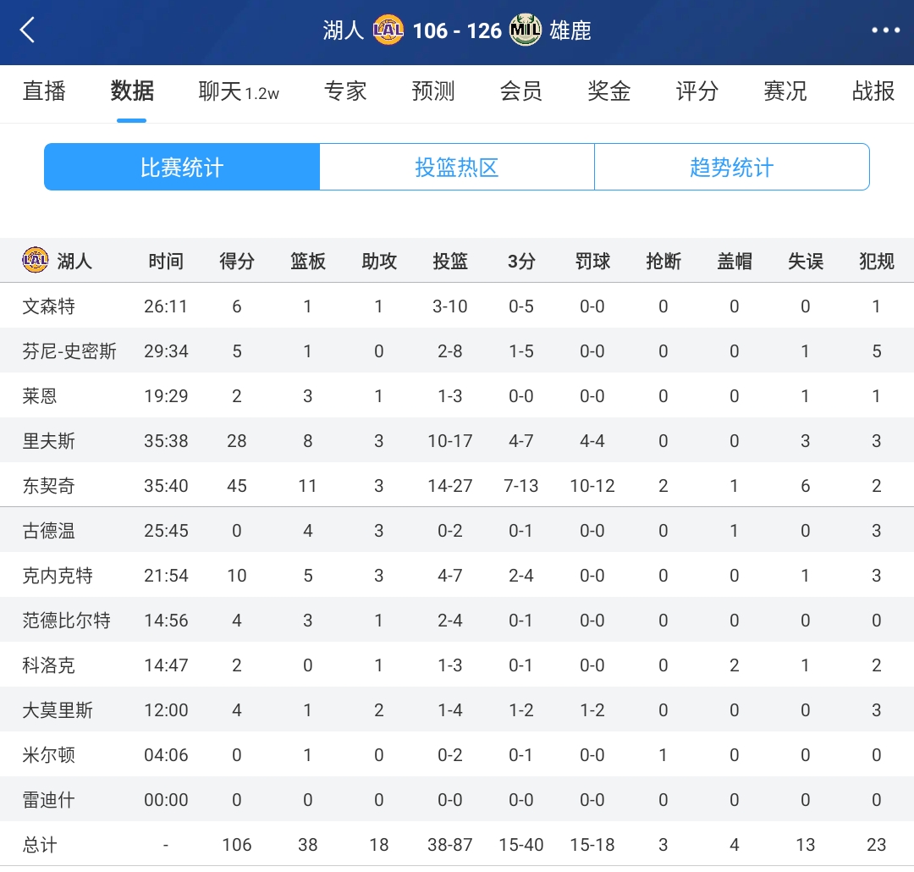
Task: Tap the Lakers logo in header
Action: (388, 31)
